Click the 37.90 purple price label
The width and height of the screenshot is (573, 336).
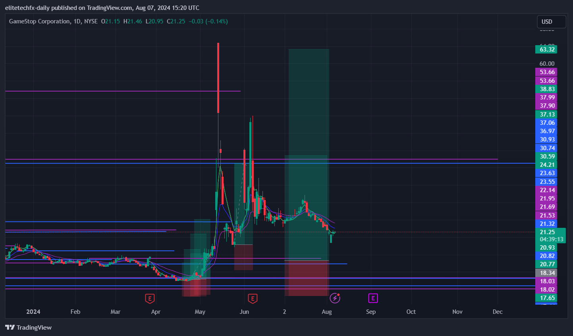pyautogui.click(x=546, y=106)
